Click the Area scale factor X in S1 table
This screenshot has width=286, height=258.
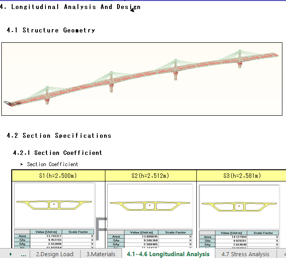point(92,236)
